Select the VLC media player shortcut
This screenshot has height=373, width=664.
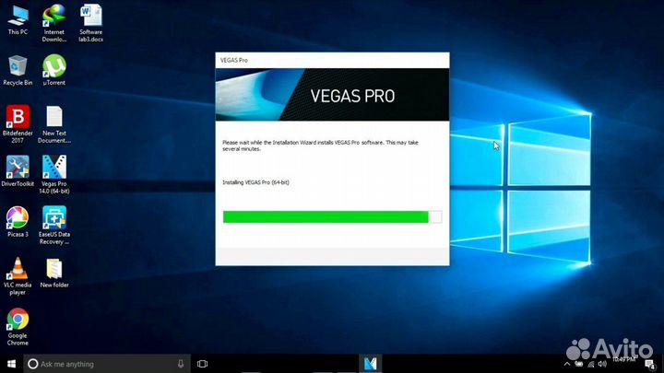pyautogui.click(x=18, y=275)
